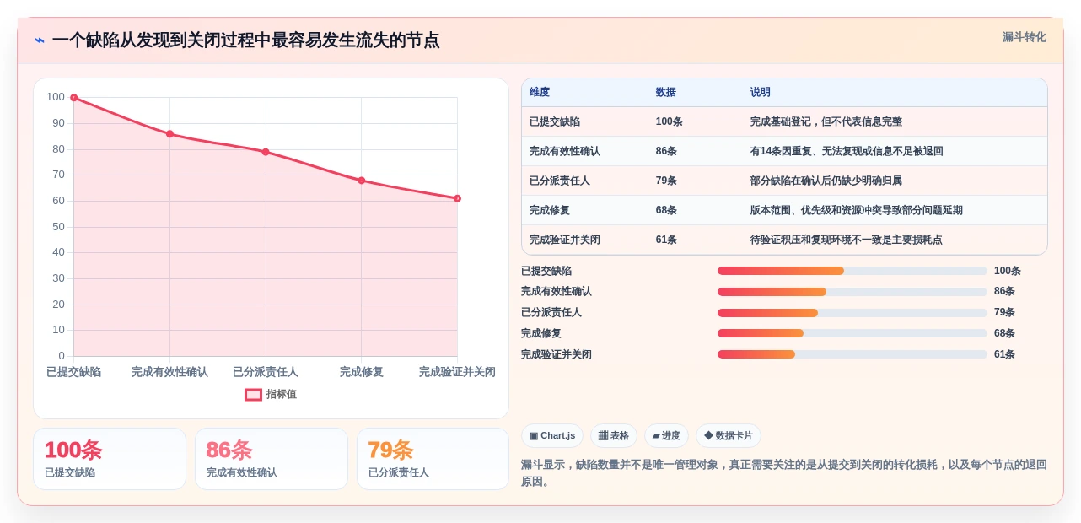Click the page title about 缺陷流失节点
This screenshot has width=1081, height=523.
point(245,40)
